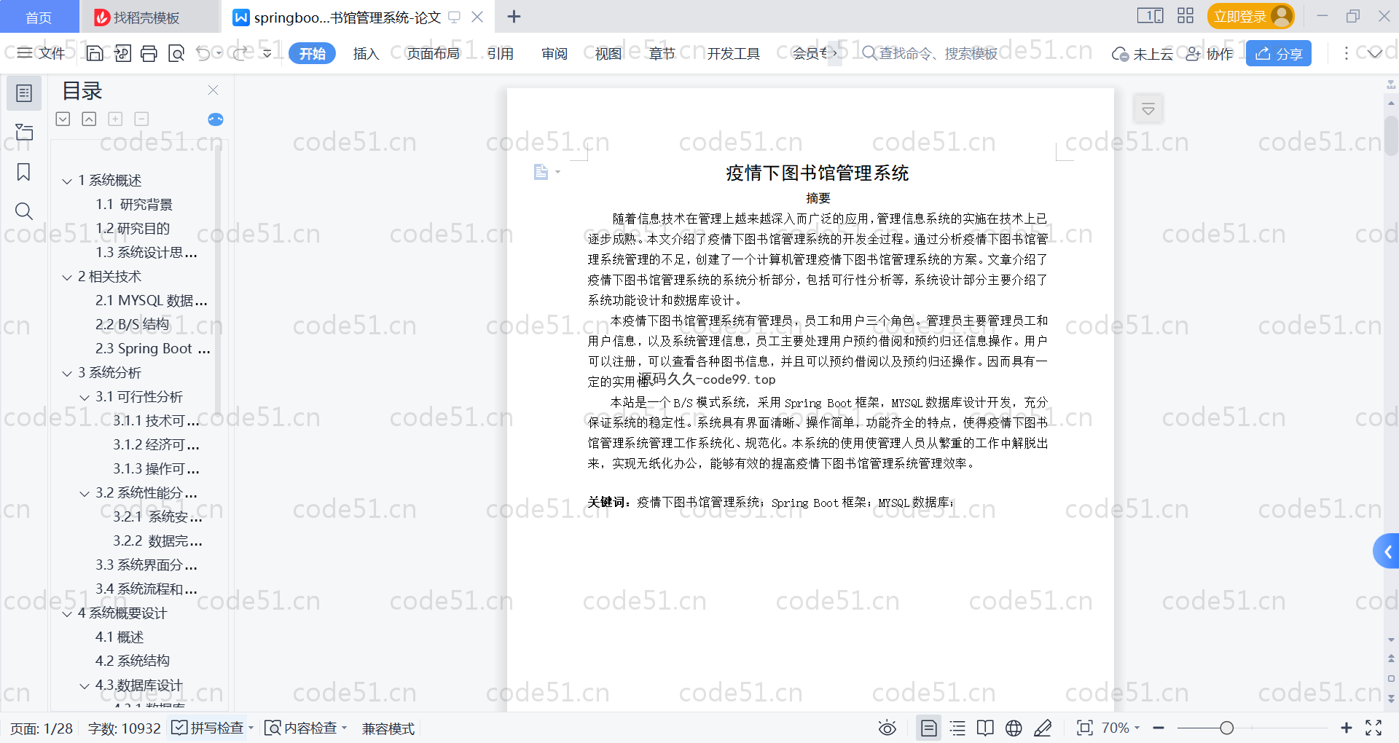
Task: Collapse the 1 系统概述 outline node
Action: [x=67, y=181]
